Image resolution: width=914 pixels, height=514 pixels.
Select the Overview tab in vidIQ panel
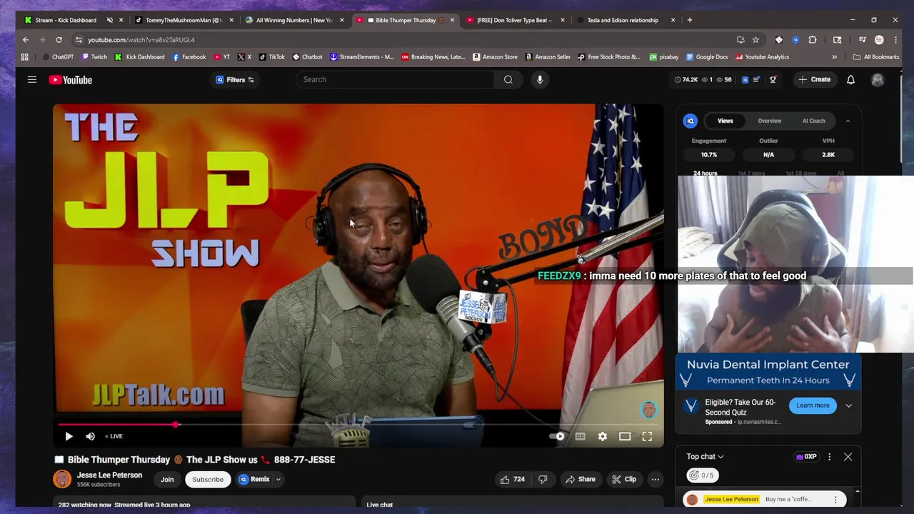pyautogui.click(x=770, y=121)
